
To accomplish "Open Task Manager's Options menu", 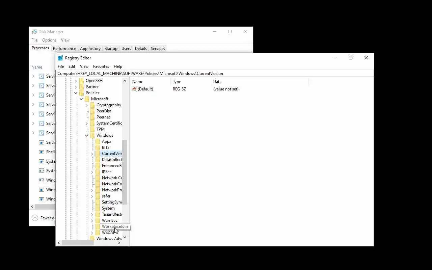I will [x=49, y=40].
